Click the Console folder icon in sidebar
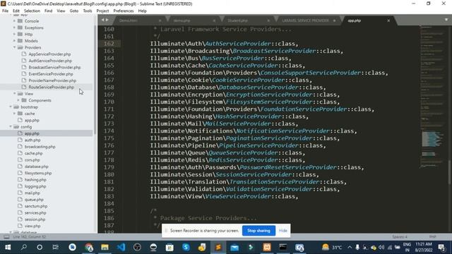This screenshot has width=452, height=254. point(20,21)
